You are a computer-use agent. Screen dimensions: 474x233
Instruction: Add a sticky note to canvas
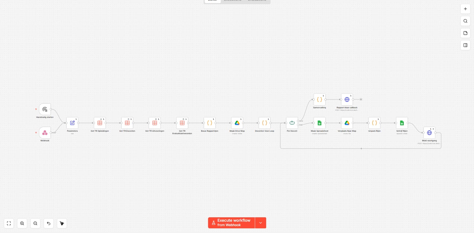pyautogui.click(x=465, y=33)
